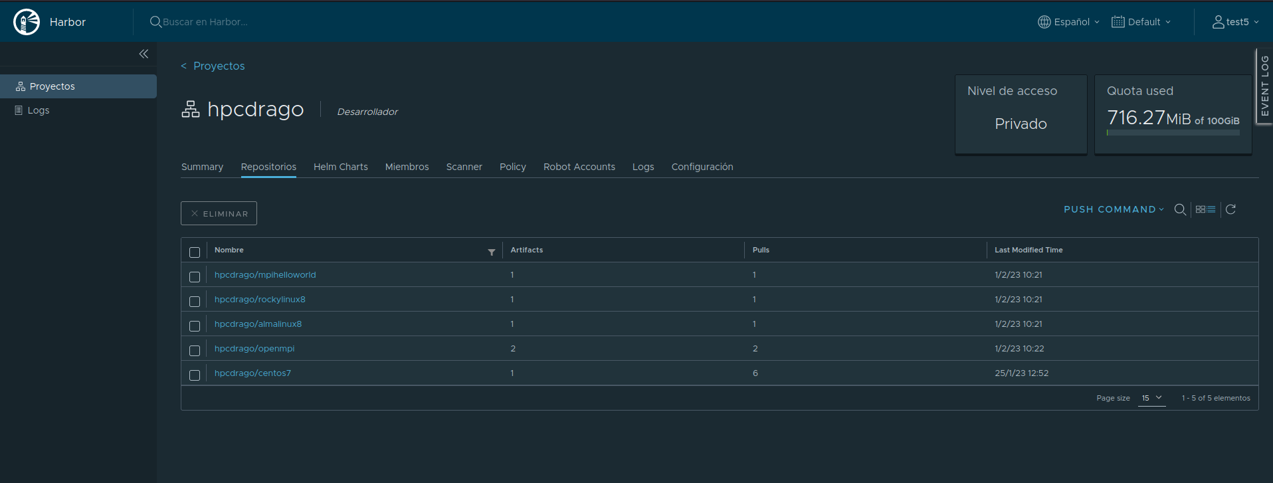Click the Proyectos sidebar icon
This screenshot has width=1273, height=483.
pos(21,86)
